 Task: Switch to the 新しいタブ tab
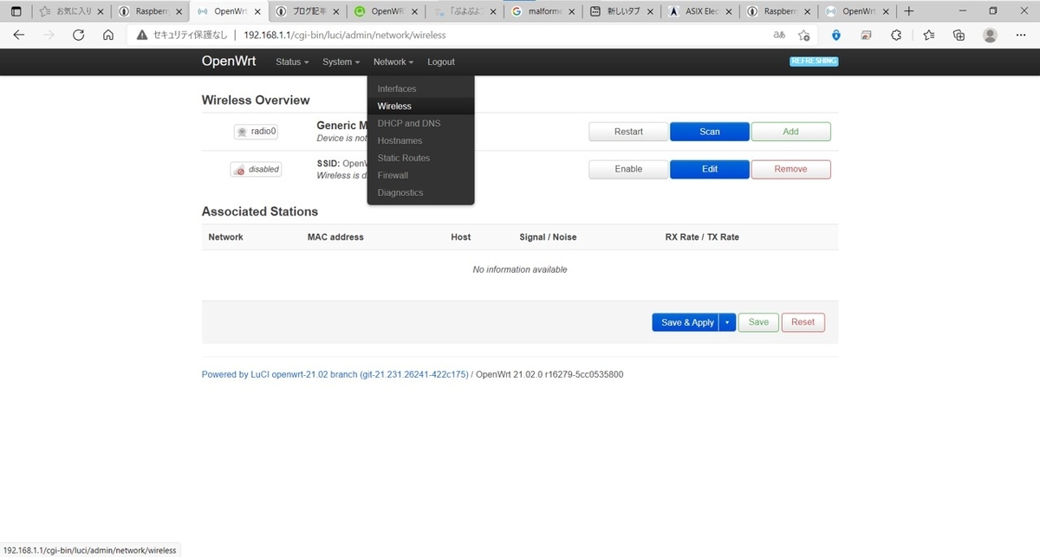coord(621,11)
